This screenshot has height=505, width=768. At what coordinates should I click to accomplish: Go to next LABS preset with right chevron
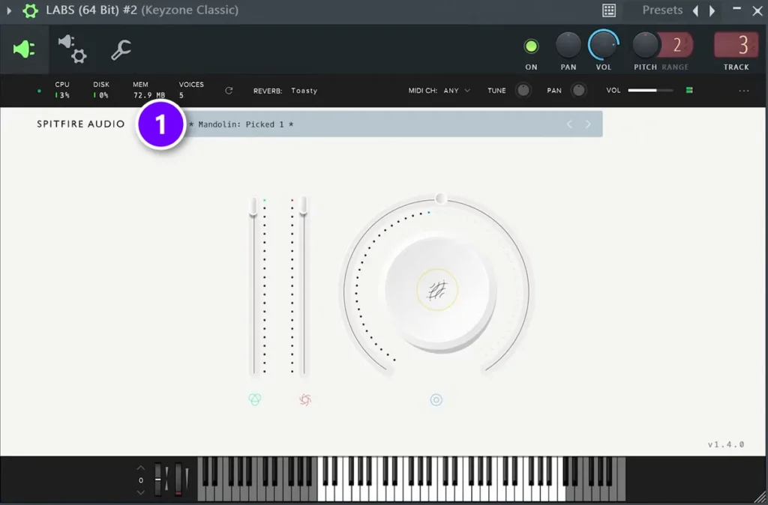click(x=588, y=124)
